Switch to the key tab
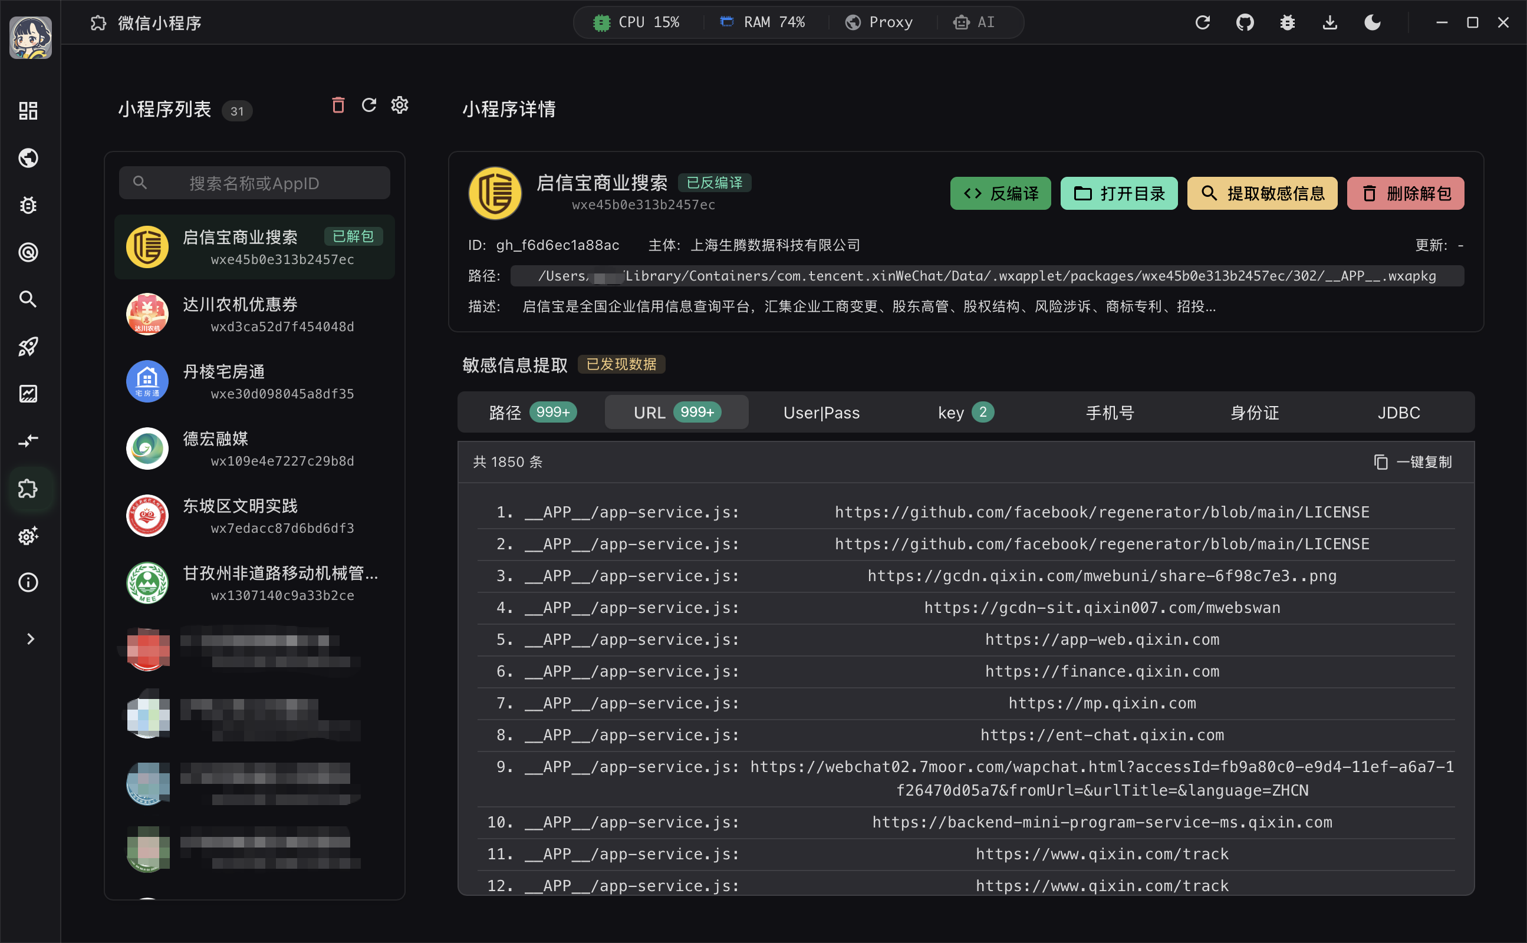Viewport: 1527px width, 943px height. [x=965, y=412]
